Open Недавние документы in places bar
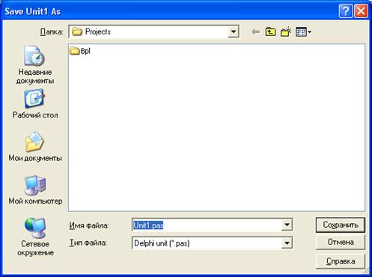The width and height of the screenshot is (372, 277). [35, 65]
